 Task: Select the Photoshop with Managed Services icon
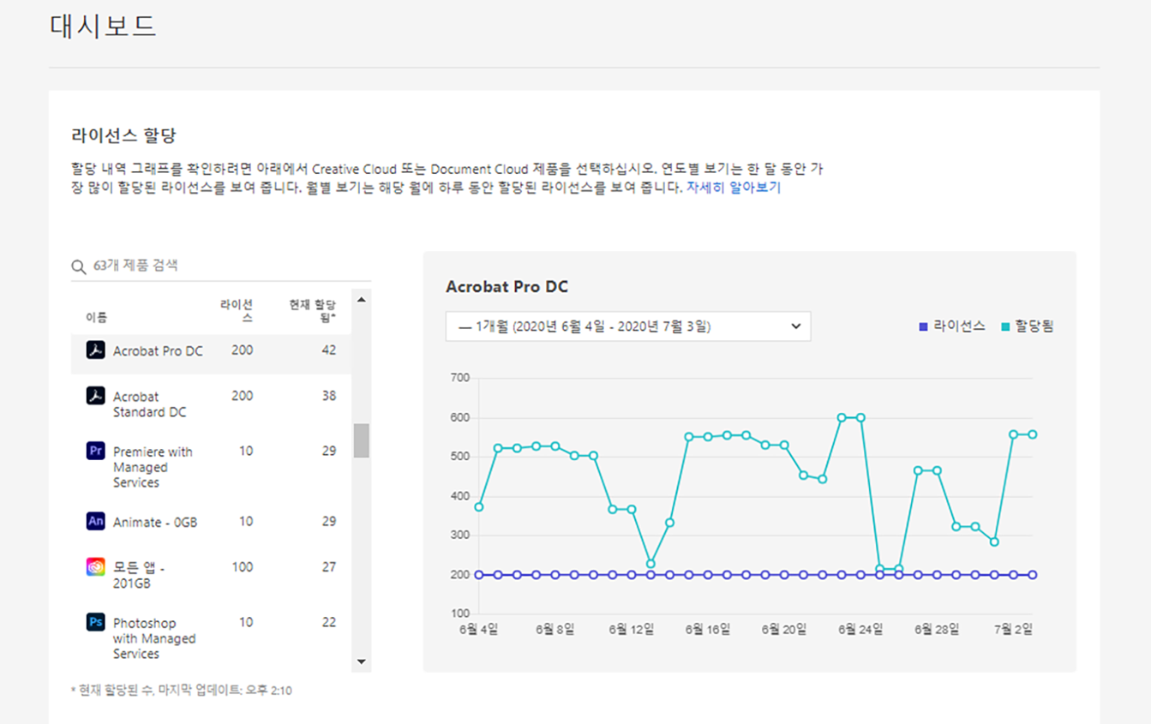(x=95, y=622)
